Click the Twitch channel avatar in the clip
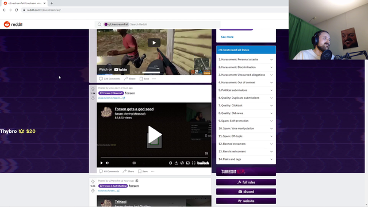This screenshot has height=207, width=368. pyautogui.click(x=106, y=112)
